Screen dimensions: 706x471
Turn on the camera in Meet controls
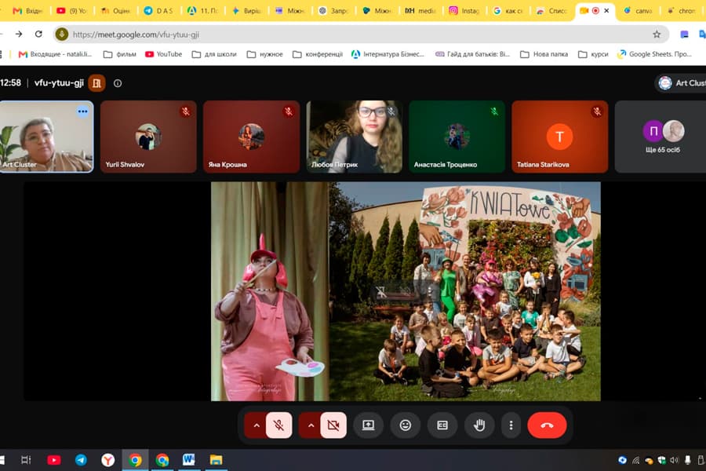(333, 425)
